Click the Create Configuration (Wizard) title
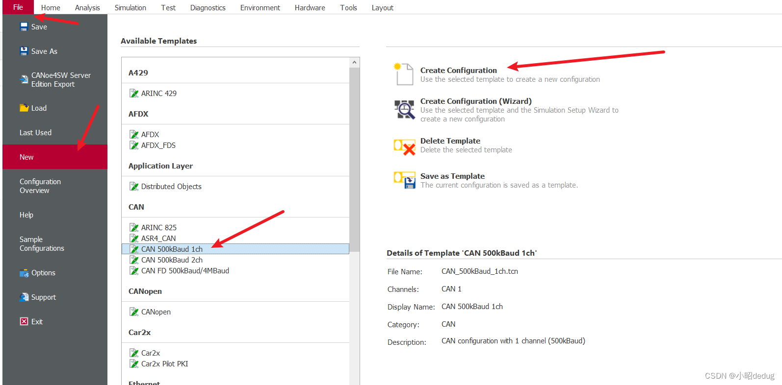Viewport: 782px width, 385px height. [x=476, y=101]
